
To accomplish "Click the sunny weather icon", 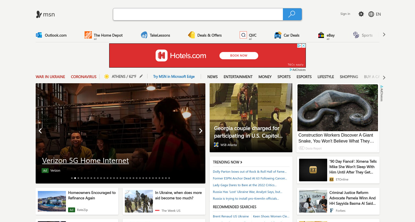I will (x=107, y=77).
